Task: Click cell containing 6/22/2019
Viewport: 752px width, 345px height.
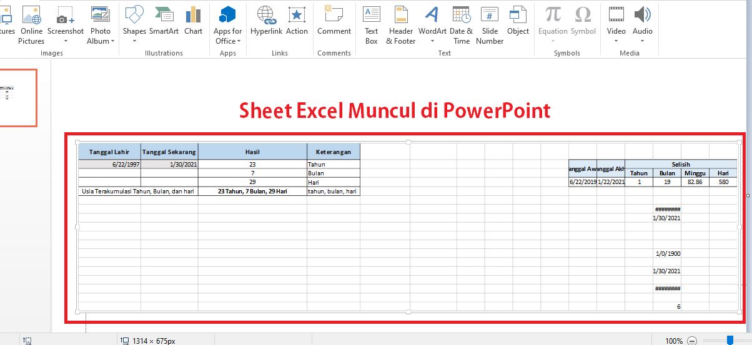Action: pyautogui.click(x=583, y=182)
